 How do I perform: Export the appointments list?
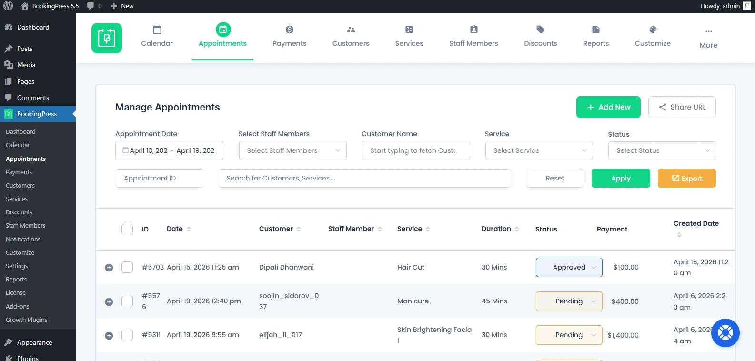(687, 178)
